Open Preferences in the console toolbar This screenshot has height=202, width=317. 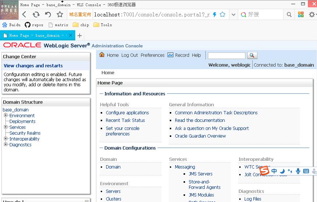click(153, 55)
